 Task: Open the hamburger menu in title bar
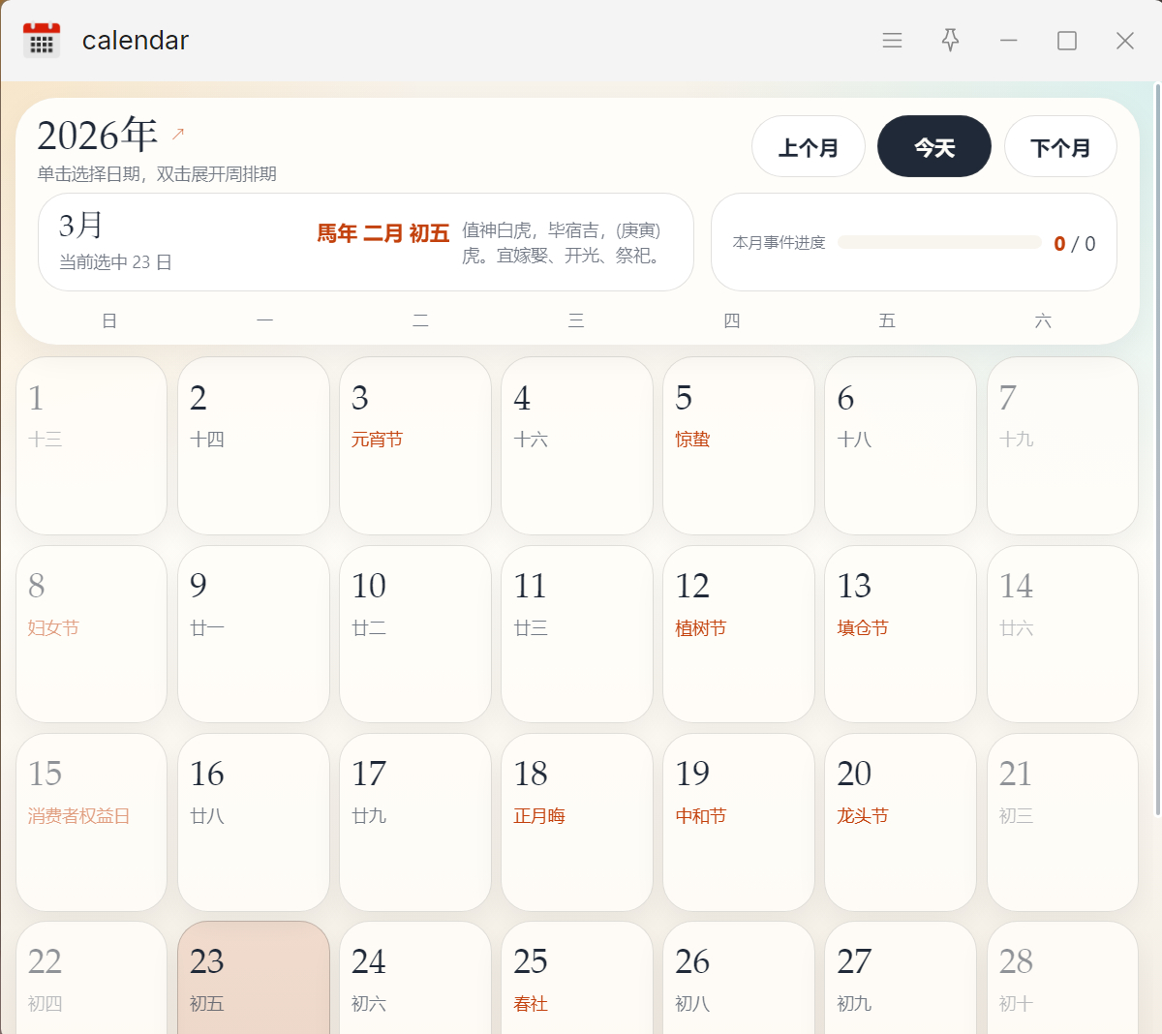pyautogui.click(x=892, y=41)
